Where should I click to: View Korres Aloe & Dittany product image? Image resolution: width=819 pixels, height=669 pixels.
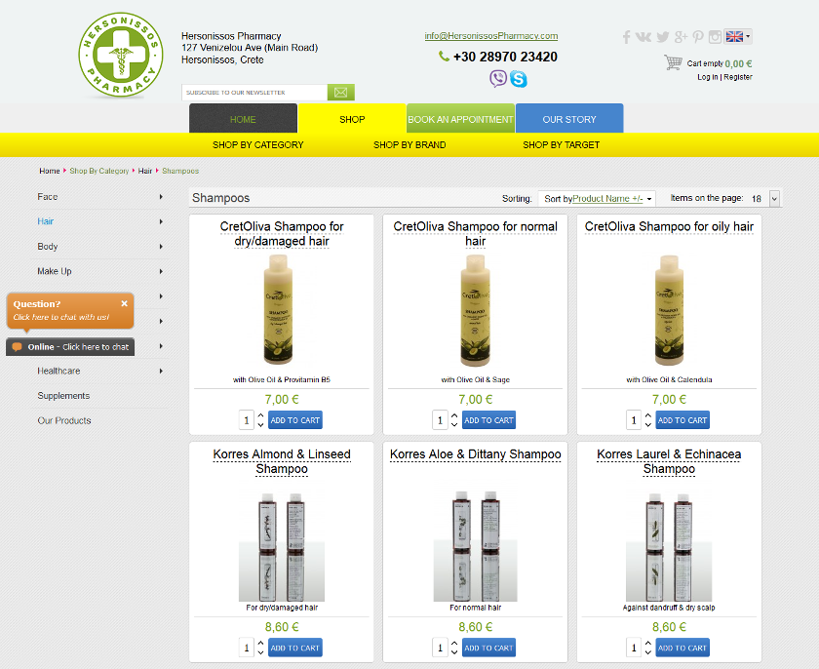tap(476, 546)
